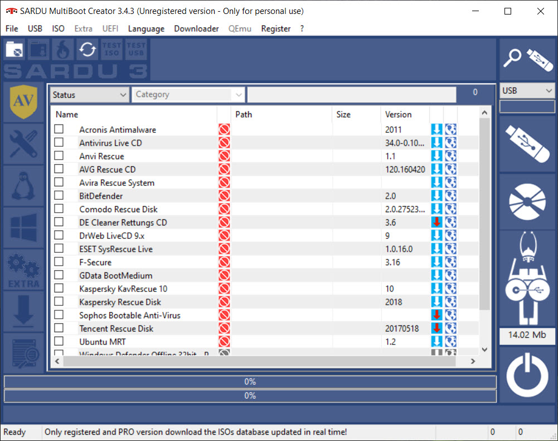Check the Acronis Antimalware checkbox

click(x=59, y=130)
